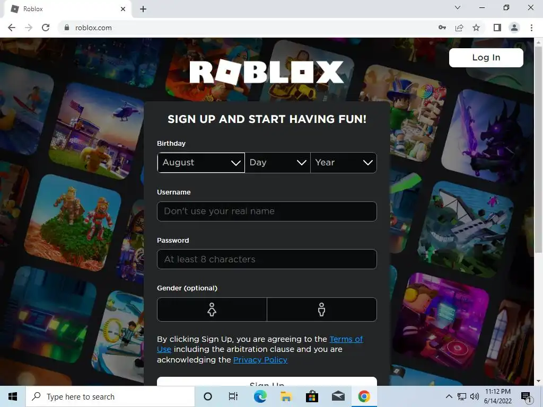
Task: Open the Year dropdown
Action: pos(344,163)
